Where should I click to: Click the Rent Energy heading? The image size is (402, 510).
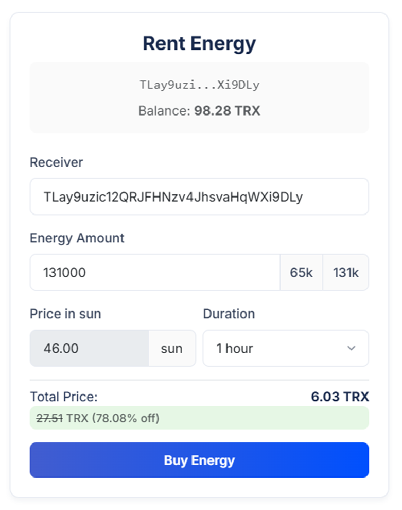pyautogui.click(x=199, y=44)
